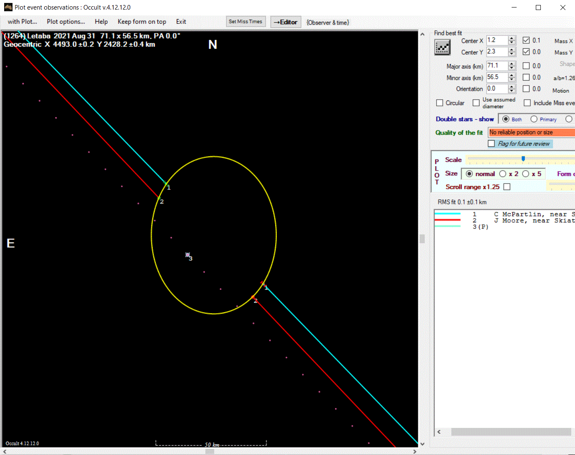Click the observer list horizontal scrollbar thumb
This screenshot has height=455, width=575.
(511, 432)
